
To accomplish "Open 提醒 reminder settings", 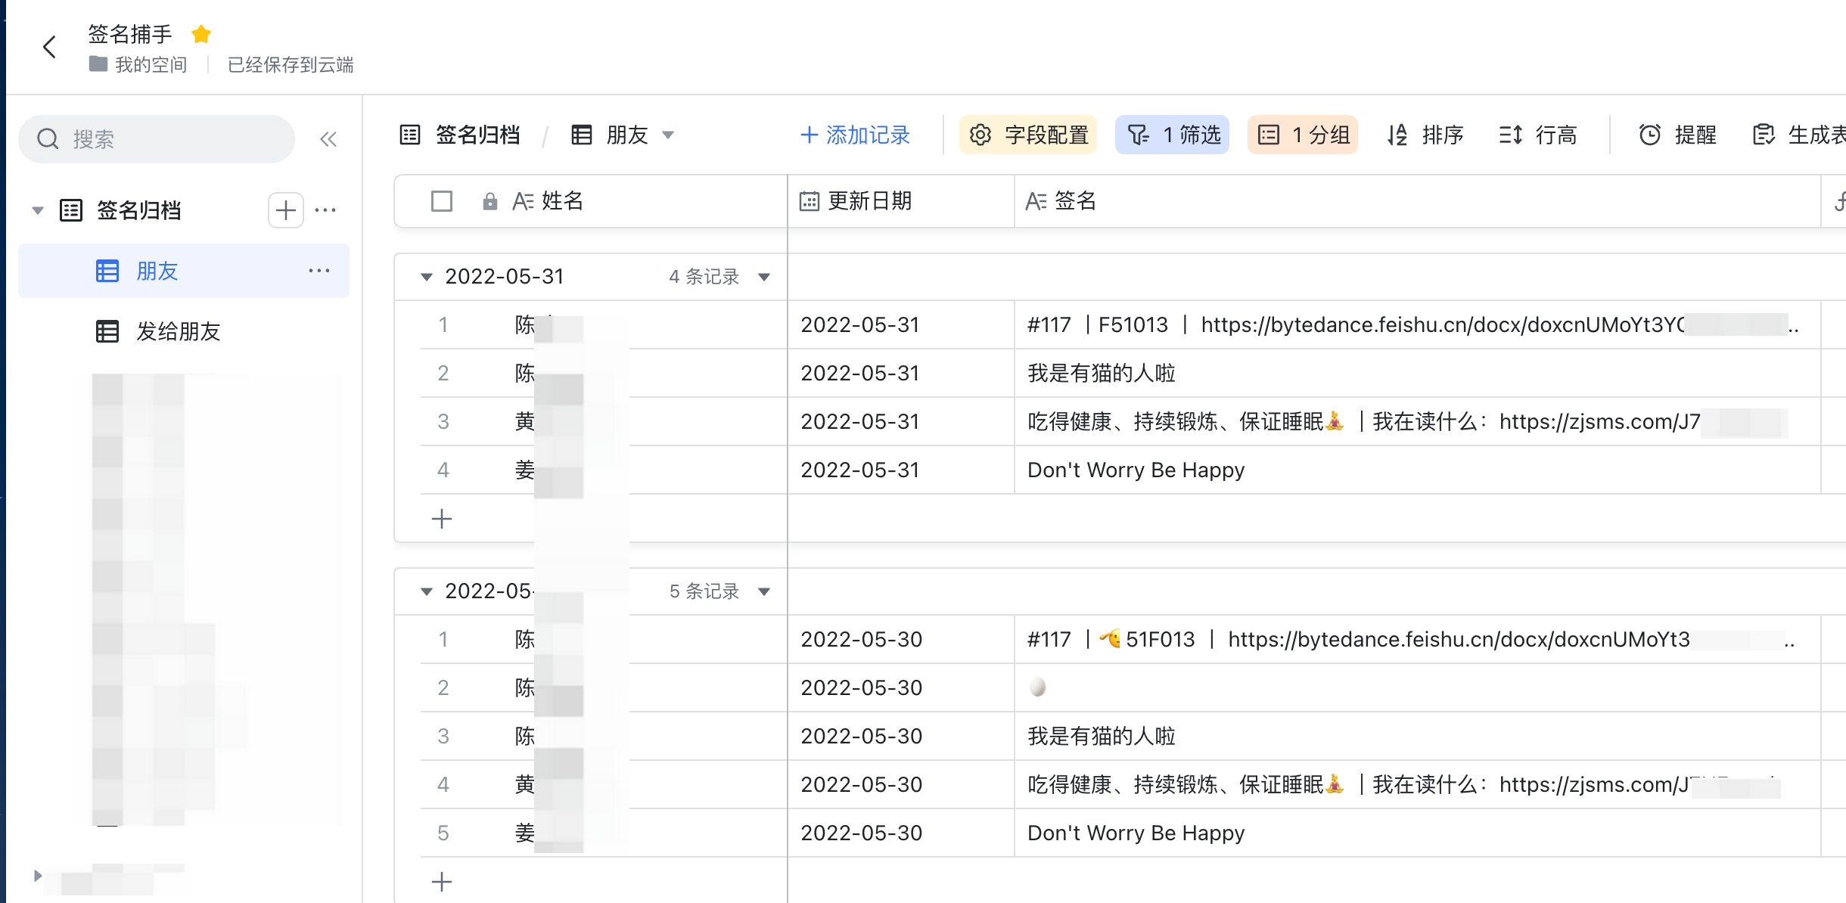I will pyautogui.click(x=1677, y=135).
